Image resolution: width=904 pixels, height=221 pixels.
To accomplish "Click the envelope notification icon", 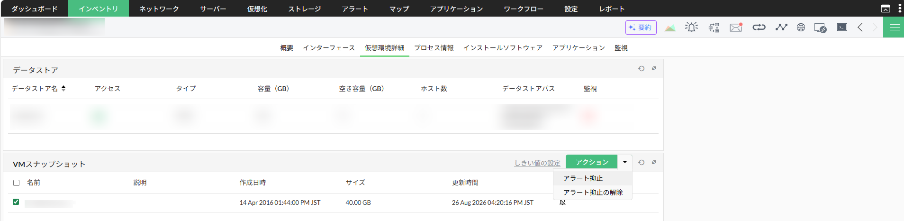I will (736, 28).
